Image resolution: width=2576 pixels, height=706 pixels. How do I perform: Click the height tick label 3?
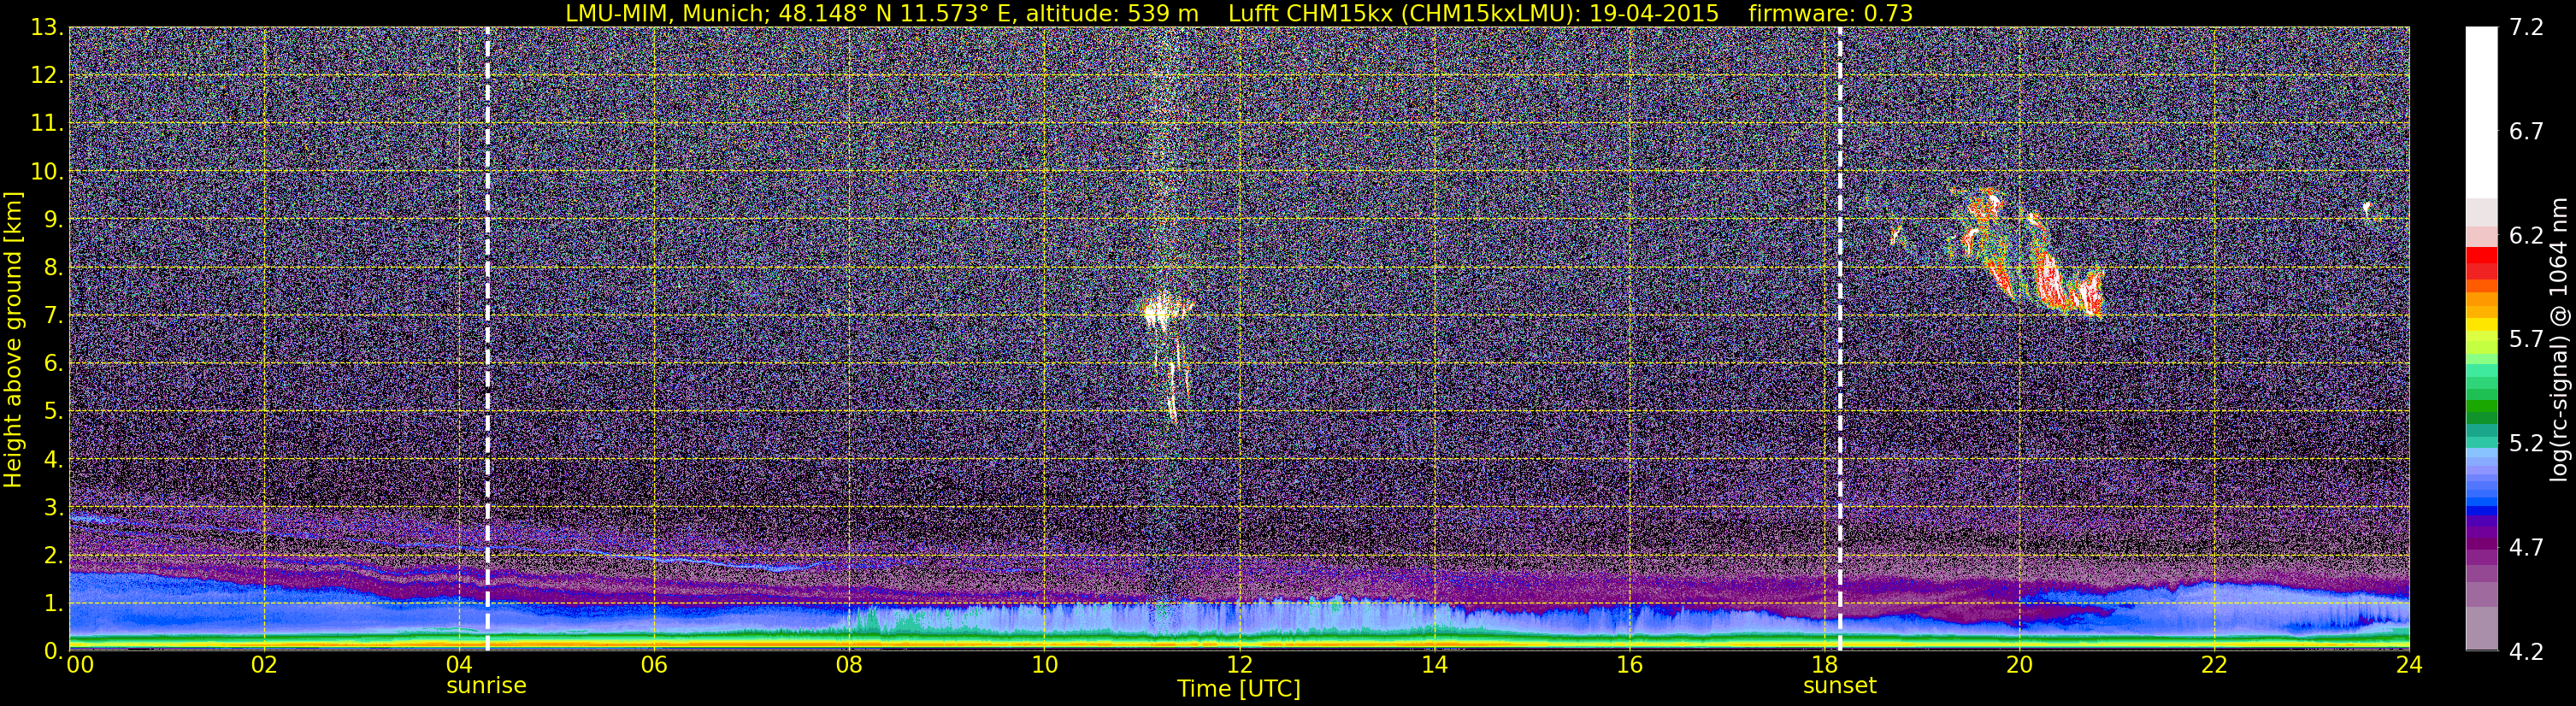[x=53, y=508]
